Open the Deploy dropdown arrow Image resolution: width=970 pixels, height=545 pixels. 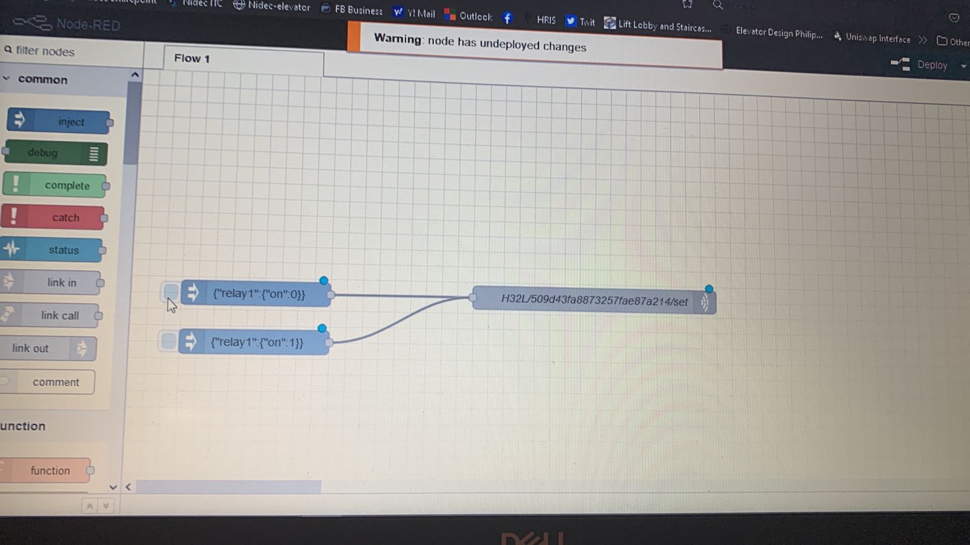click(963, 66)
